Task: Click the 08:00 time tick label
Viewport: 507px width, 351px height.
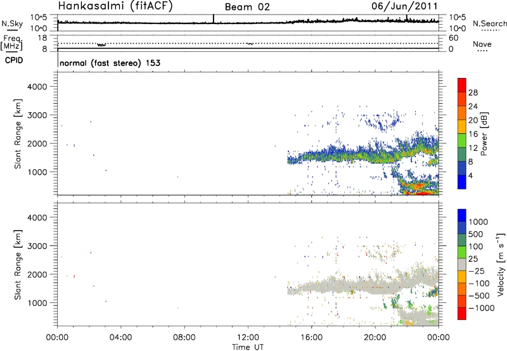Action: coord(184,338)
